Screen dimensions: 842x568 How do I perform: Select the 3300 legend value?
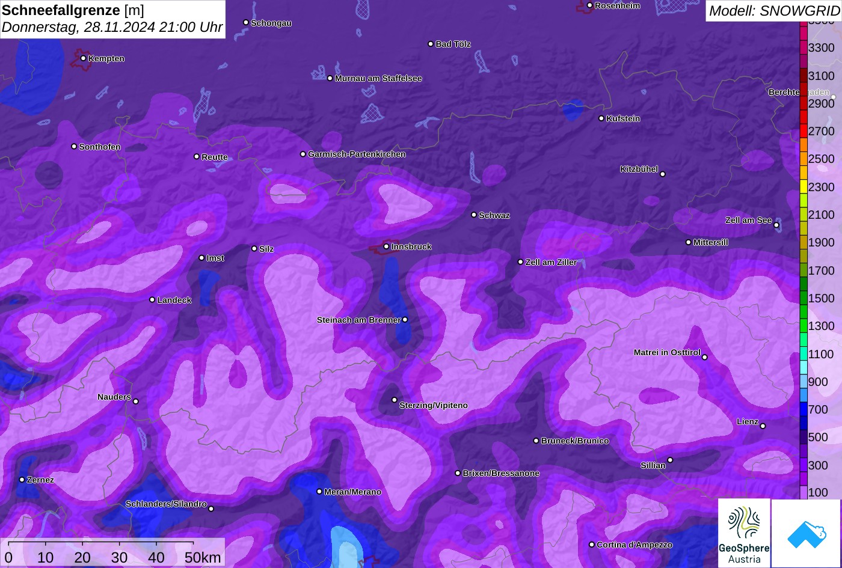tap(822, 47)
